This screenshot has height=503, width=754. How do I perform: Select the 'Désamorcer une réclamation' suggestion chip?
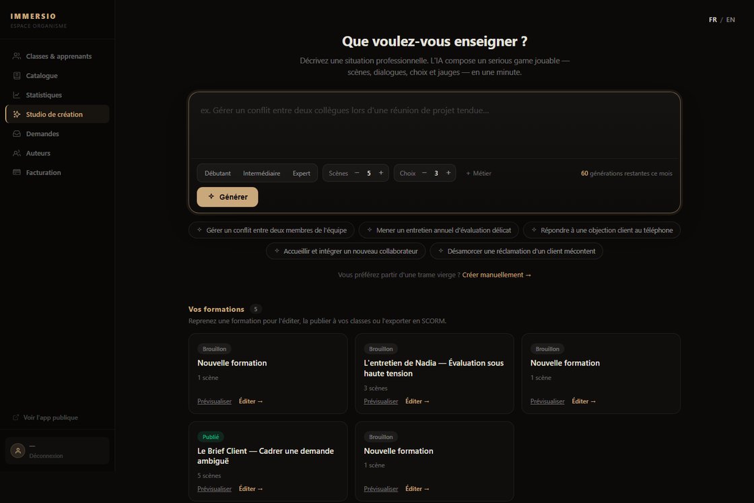tap(516, 251)
